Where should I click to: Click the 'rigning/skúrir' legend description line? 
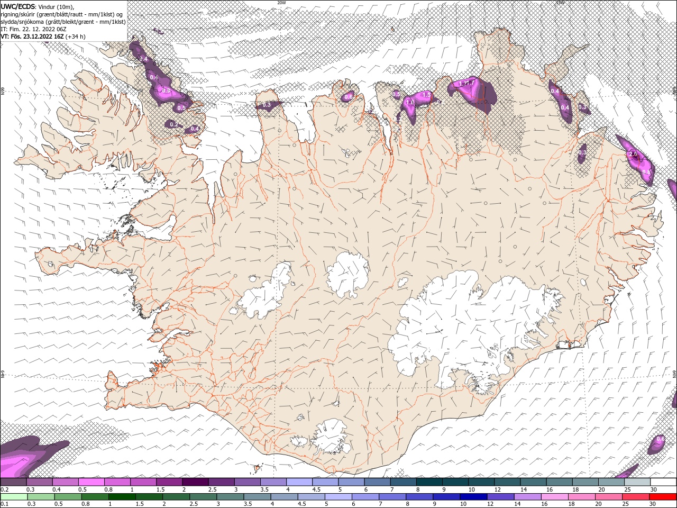(x=62, y=14)
